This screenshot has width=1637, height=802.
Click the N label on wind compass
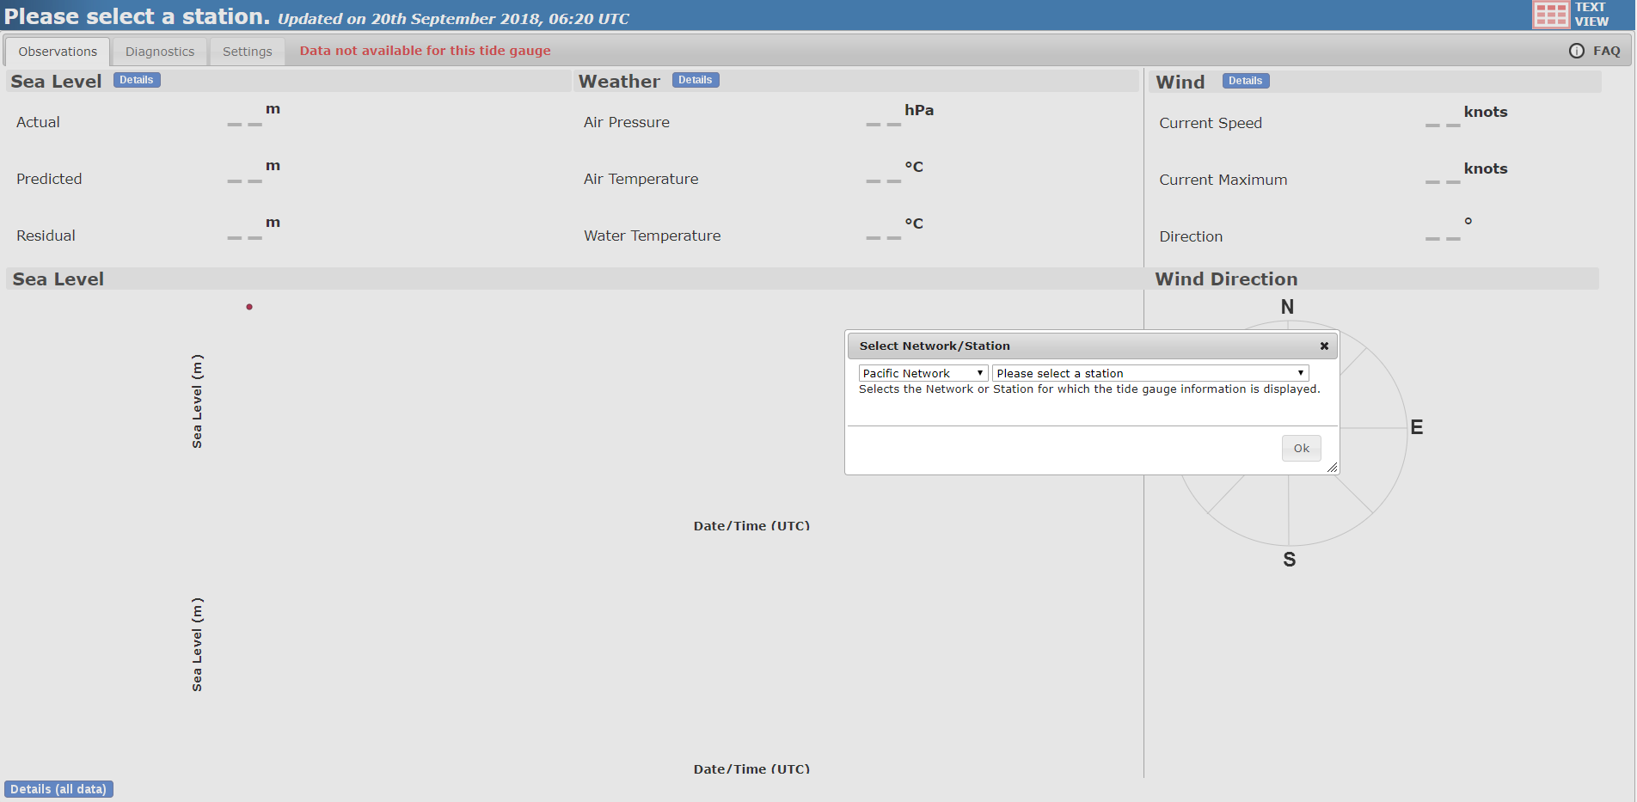pos(1287,307)
